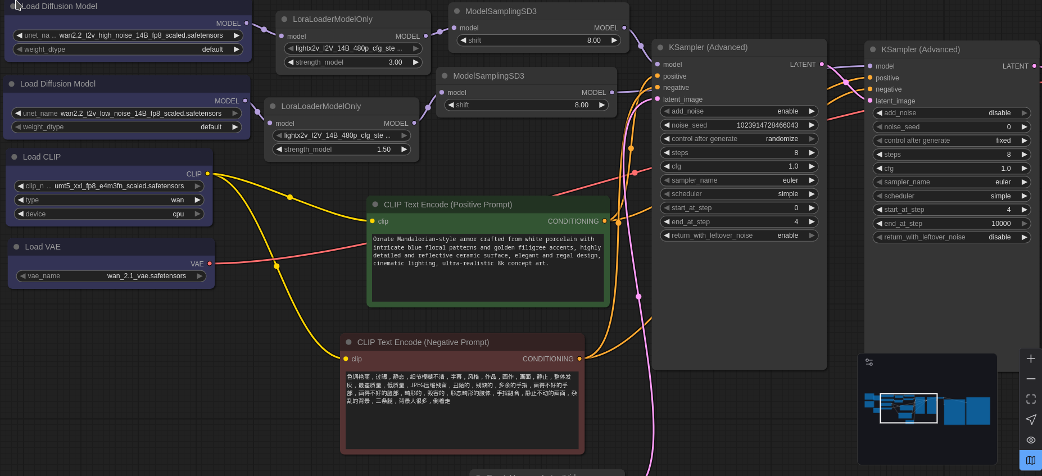Click end_at_step 10000 on second KSampler
This screenshot has height=476, width=1042.
952,224
